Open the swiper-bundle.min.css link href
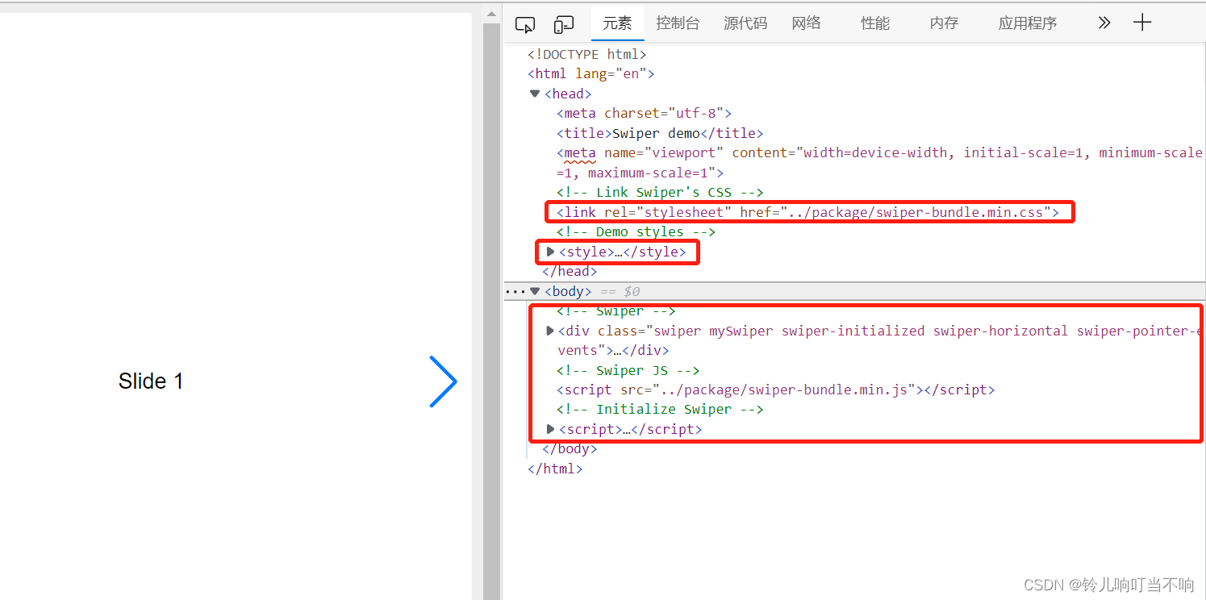Screen dimensions: 1206x600 [915, 212]
